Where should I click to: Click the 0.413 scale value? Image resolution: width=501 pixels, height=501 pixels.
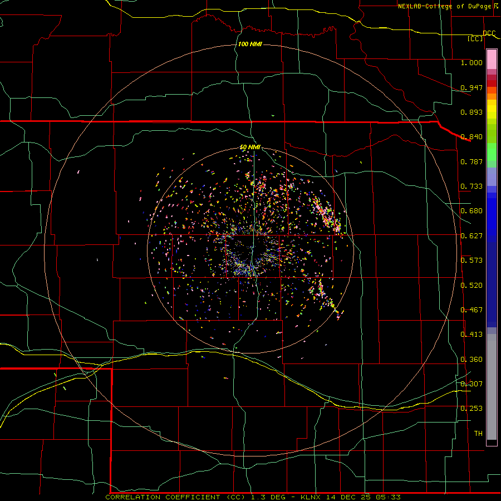[x=471, y=335]
